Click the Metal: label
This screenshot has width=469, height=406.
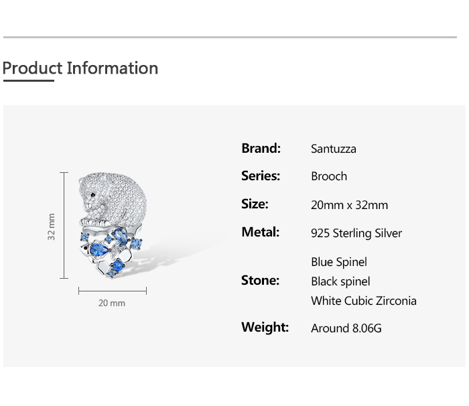(x=261, y=232)
